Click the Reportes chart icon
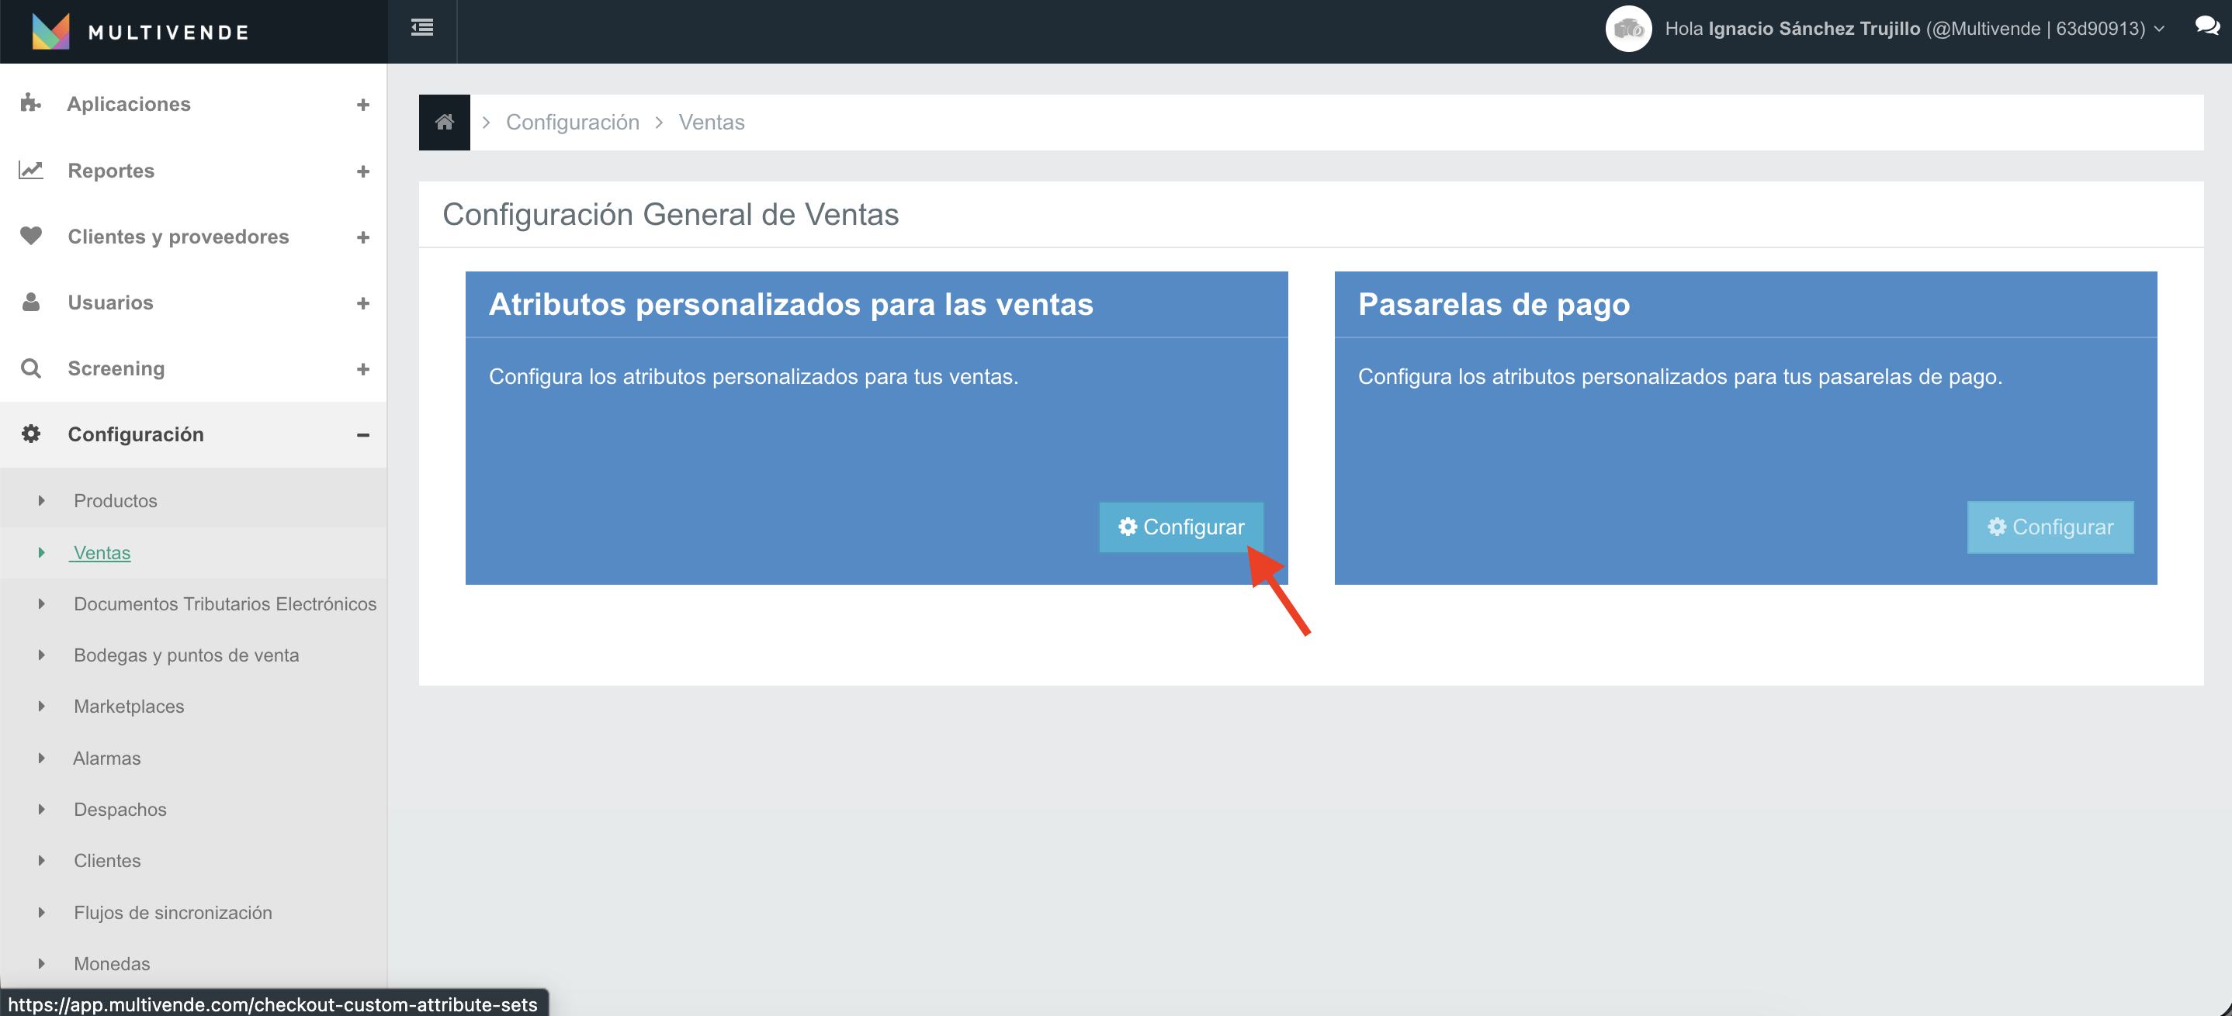 pyautogui.click(x=30, y=170)
